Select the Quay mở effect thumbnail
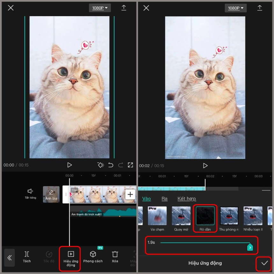The image size is (274, 274). click(x=181, y=216)
